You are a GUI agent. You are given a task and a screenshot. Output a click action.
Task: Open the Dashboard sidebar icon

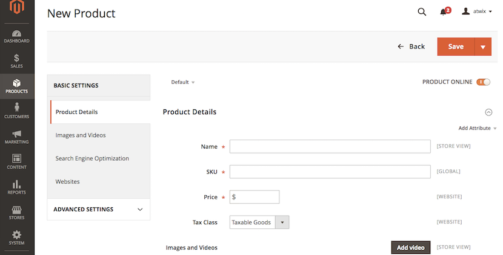point(17,36)
